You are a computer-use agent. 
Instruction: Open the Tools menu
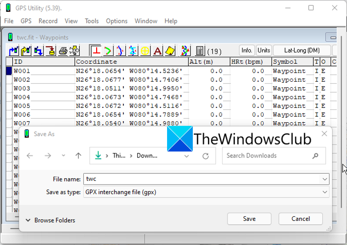tap(92, 21)
